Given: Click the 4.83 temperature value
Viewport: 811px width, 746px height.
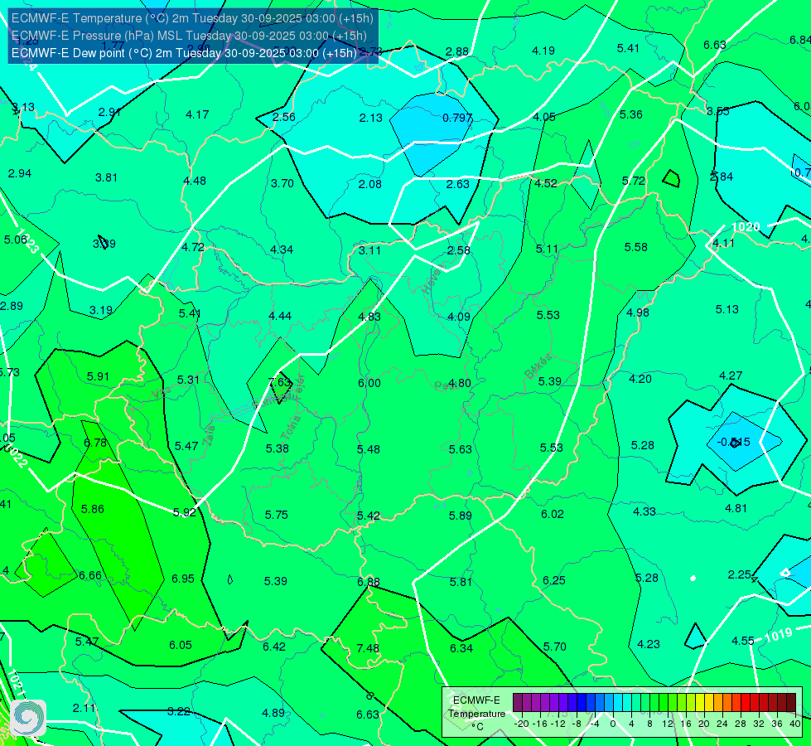Looking at the screenshot, I should point(369,317).
